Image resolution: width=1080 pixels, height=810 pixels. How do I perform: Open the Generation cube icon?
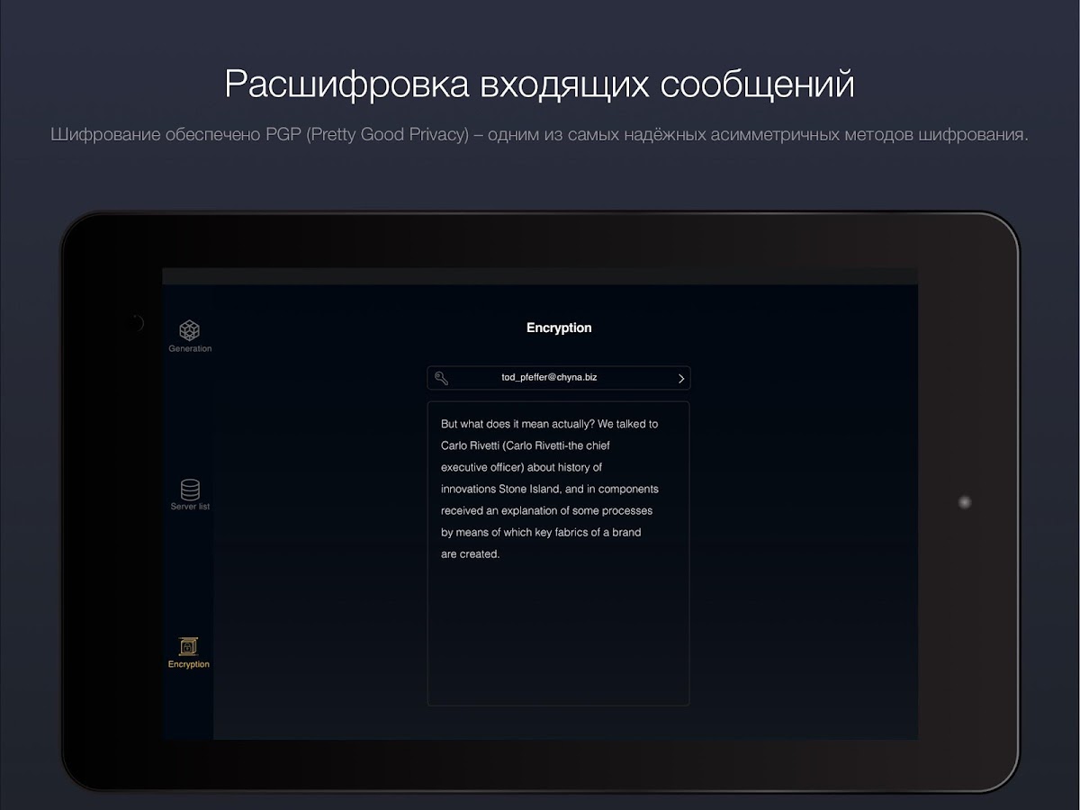click(189, 329)
